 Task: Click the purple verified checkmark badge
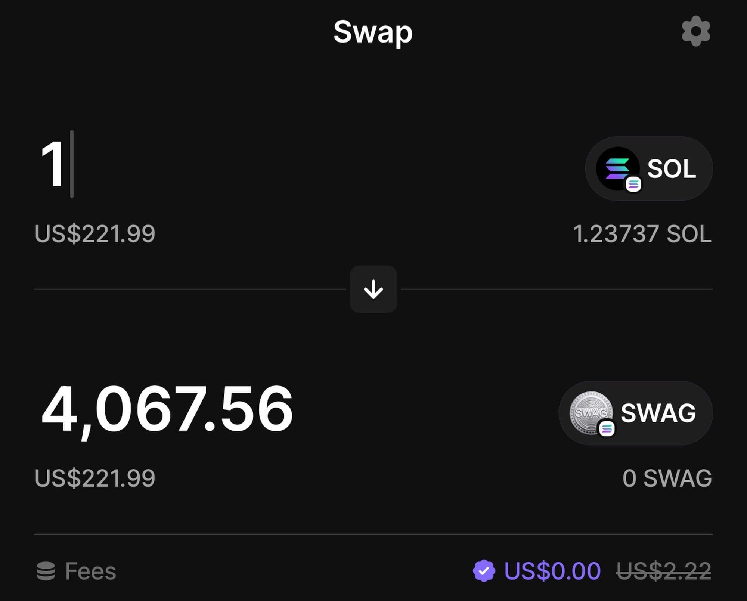[x=484, y=571]
